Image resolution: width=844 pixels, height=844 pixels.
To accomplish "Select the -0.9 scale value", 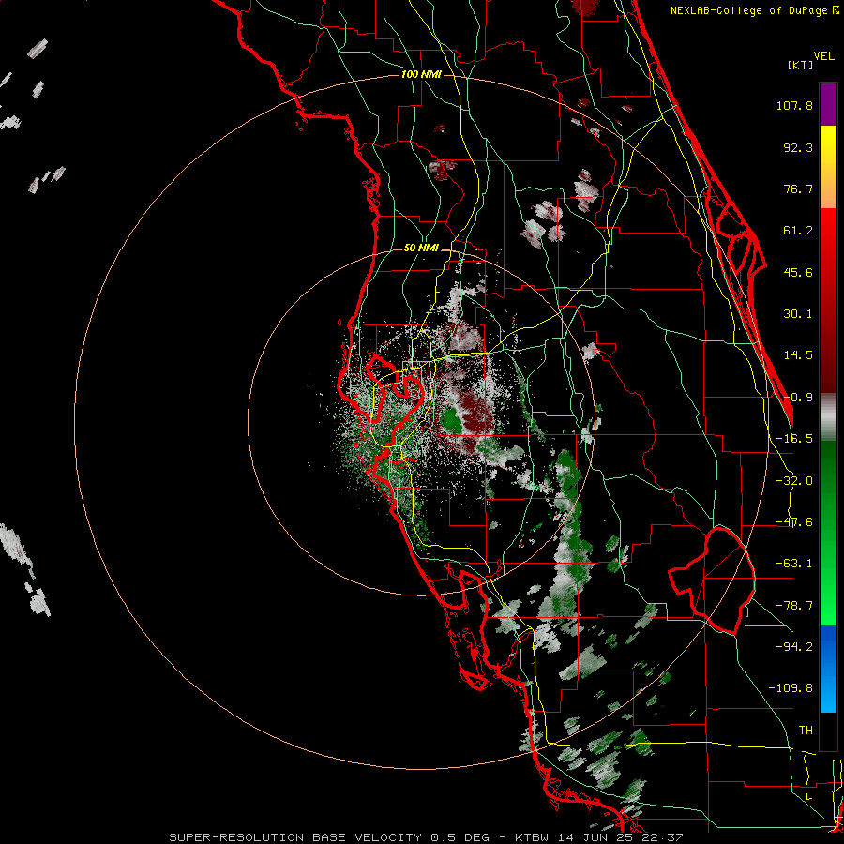I will coord(798,398).
